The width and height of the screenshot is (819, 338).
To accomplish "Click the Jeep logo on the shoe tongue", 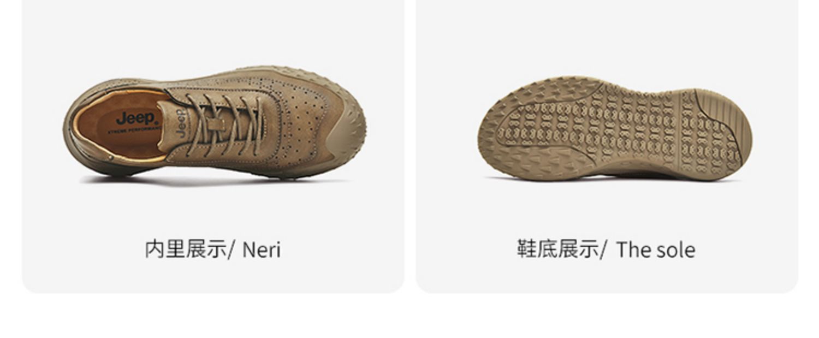I will tap(182, 123).
